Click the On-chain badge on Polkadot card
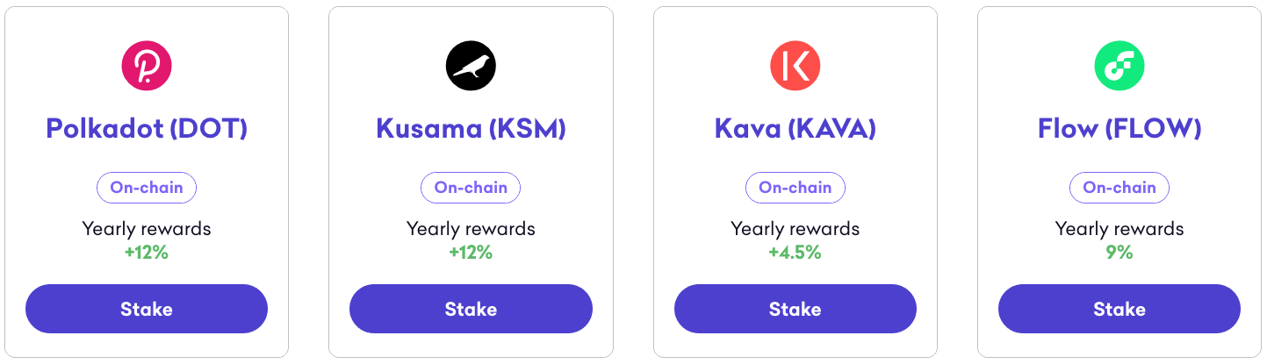The width and height of the screenshot is (1267, 364). click(147, 188)
